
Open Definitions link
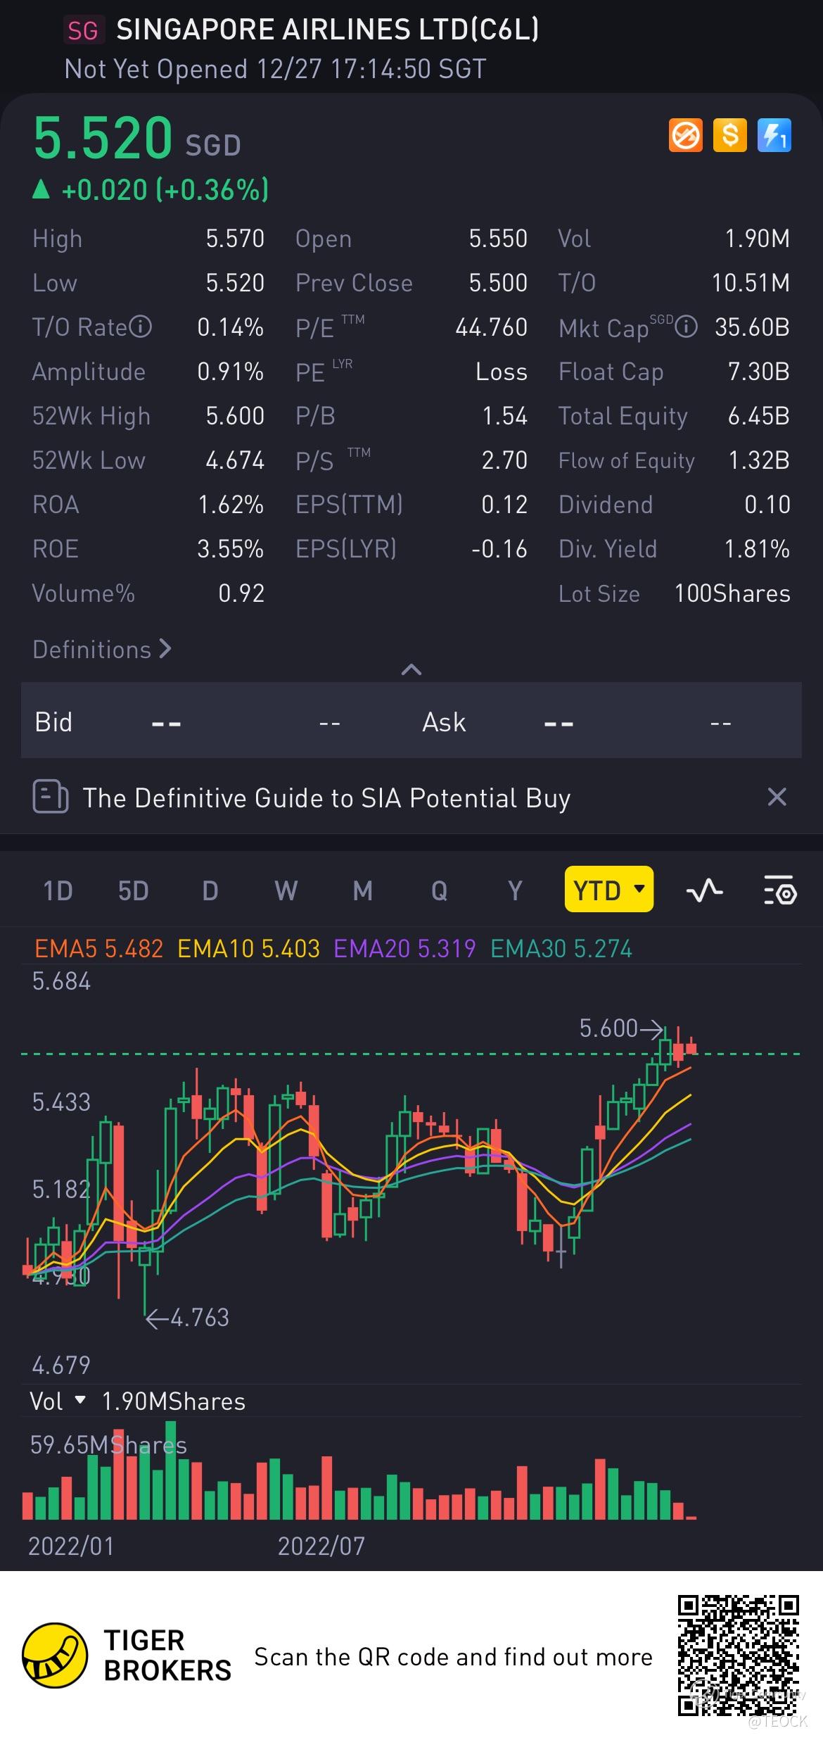click(102, 649)
